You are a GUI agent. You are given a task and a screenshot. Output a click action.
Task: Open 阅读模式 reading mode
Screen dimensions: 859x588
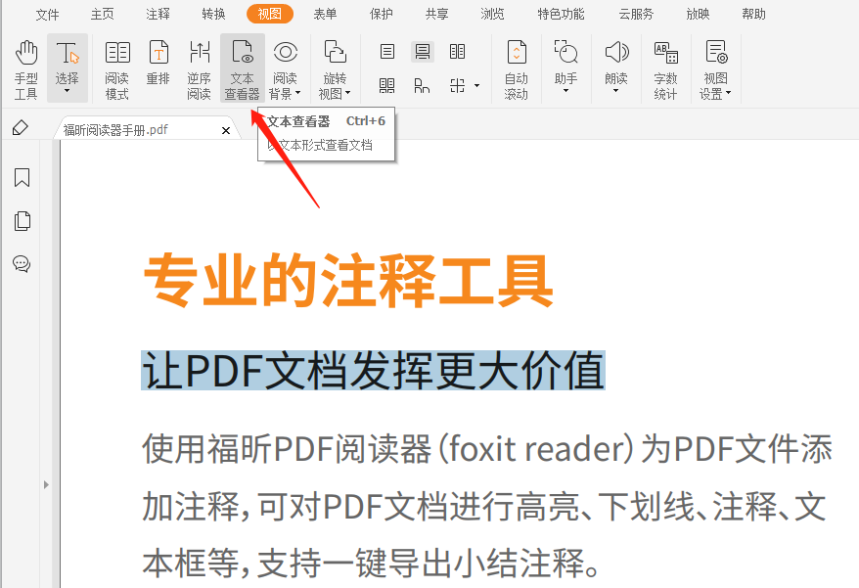[x=116, y=68]
